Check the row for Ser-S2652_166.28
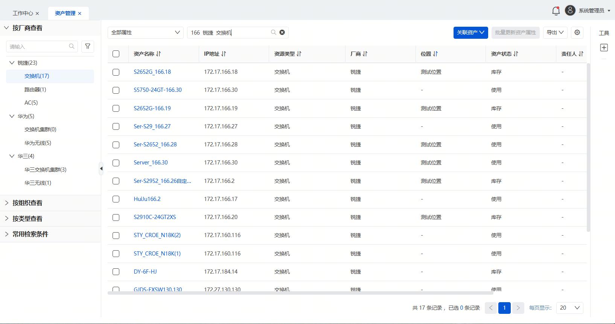This screenshot has width=615, height=324. pos(116,145)
